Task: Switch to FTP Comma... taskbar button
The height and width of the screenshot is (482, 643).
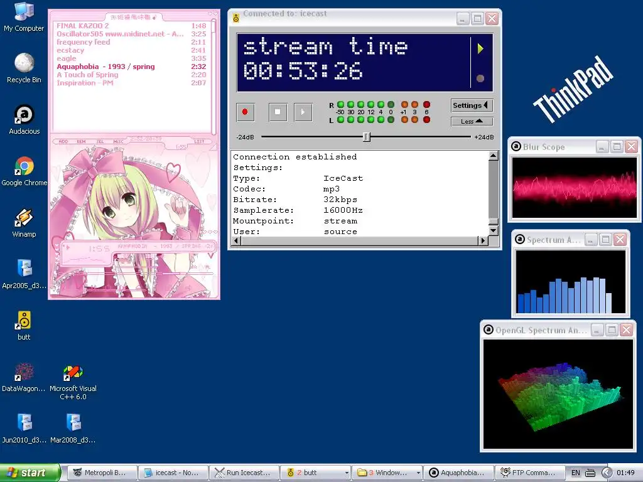Action: tap(529, 473)
